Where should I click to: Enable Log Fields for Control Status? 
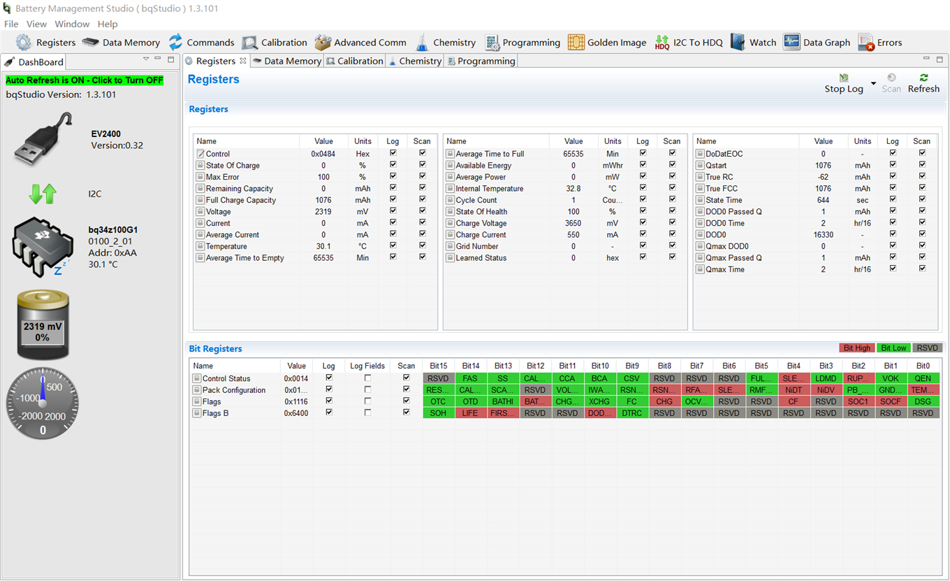point(367,378)
